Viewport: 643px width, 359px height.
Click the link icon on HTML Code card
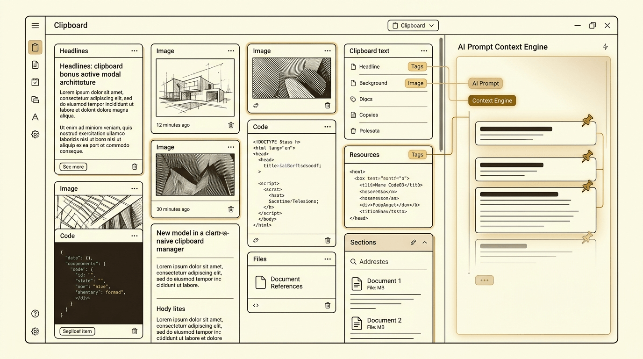(x=256, y=240)
